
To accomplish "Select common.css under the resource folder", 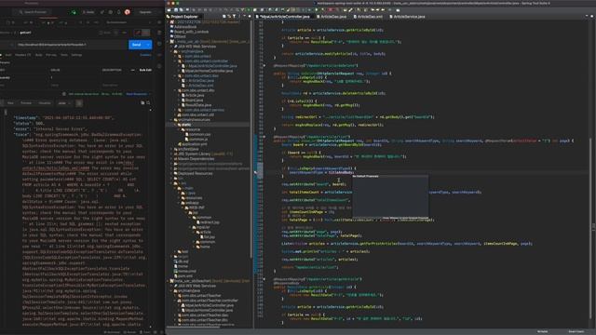I will pyautogui.click(x=199, y=134).
